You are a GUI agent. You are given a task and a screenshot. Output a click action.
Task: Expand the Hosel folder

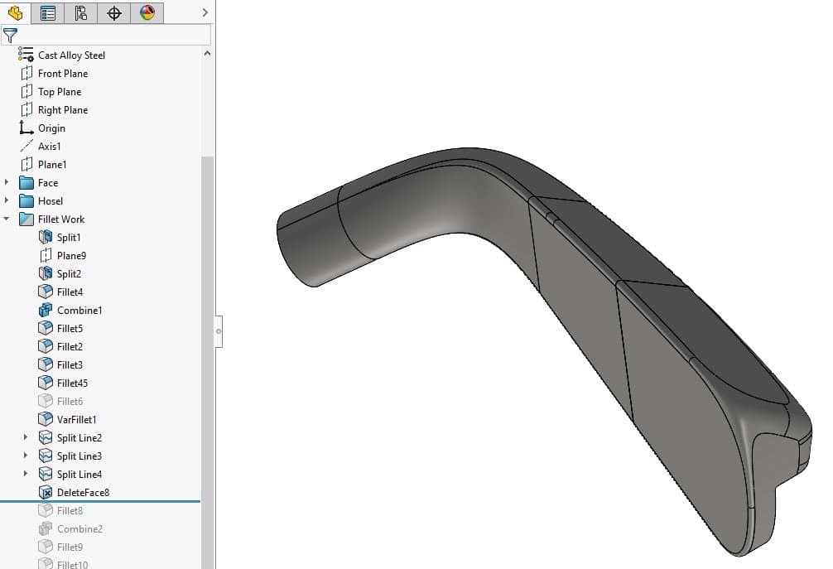click(x=7, y=201)
